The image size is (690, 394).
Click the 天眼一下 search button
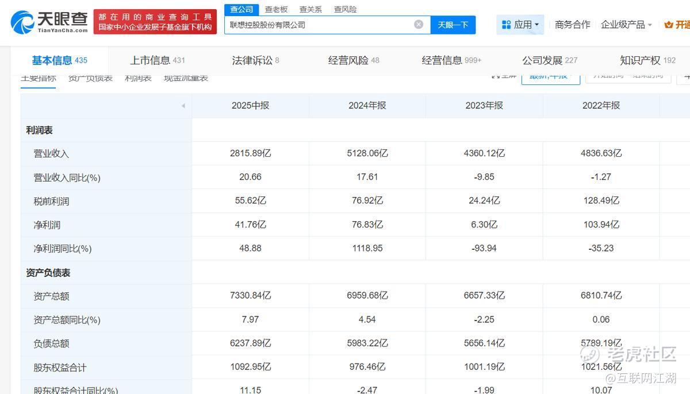coord(453,25)
